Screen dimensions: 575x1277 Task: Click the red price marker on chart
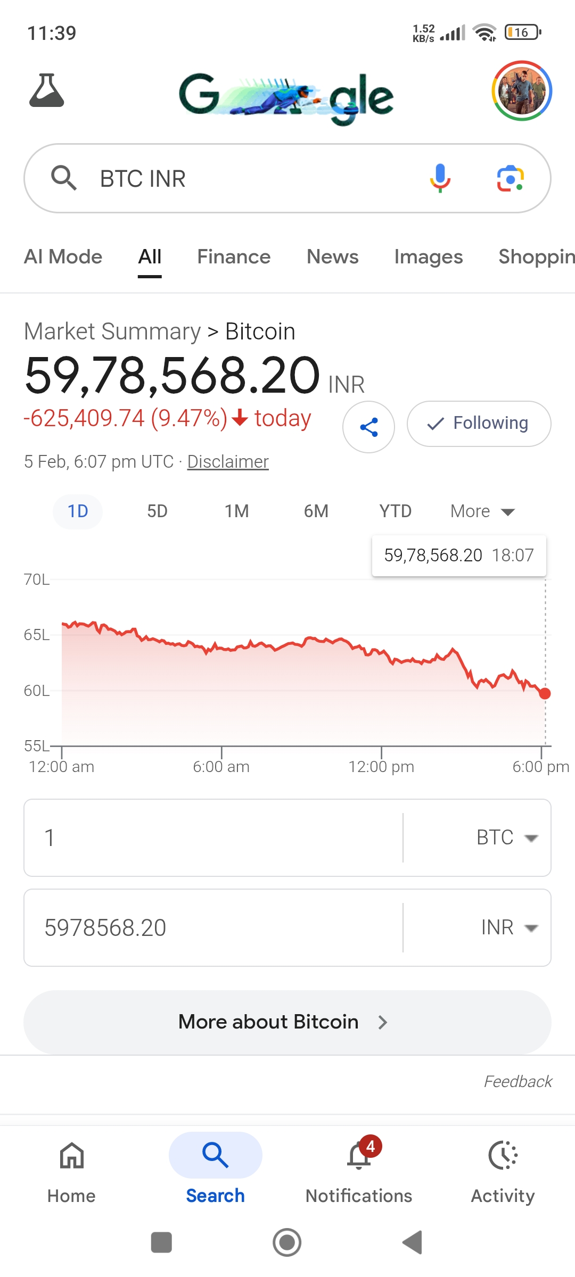(545, 693)
